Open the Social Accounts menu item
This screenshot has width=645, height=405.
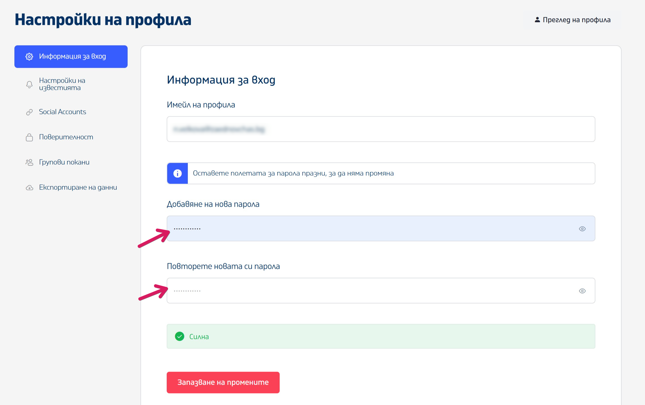coord(63,112)
